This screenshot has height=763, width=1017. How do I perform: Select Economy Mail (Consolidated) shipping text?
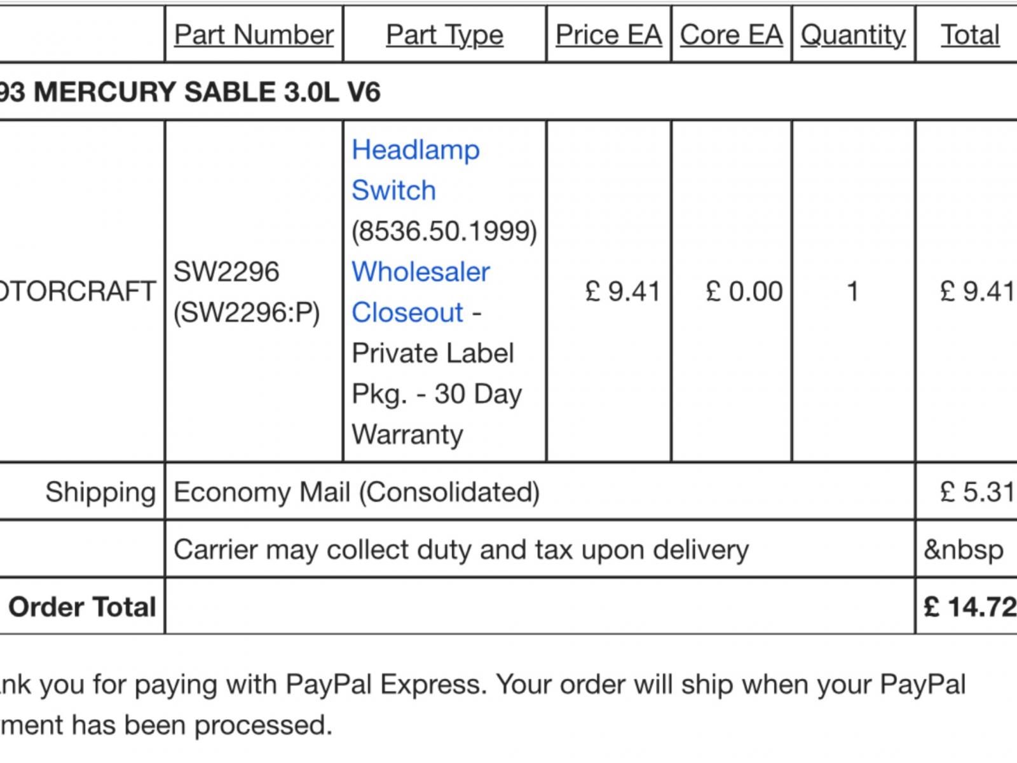357,492
